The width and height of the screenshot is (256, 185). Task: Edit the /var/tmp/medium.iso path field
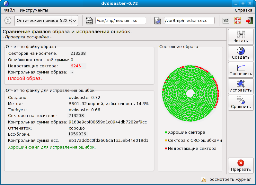coord(121,21)
